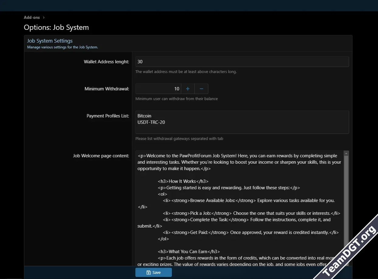
Task: Click the 'Payment Profiles List:' label
Action: (108, 116)
